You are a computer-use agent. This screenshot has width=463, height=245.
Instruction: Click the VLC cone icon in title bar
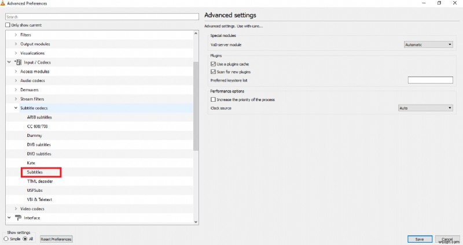tap(3, 3)
